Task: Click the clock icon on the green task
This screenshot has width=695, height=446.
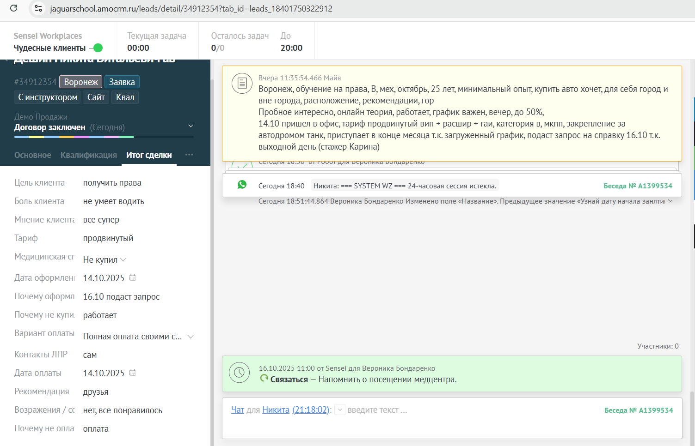Action: pyautogui.click(x=239, y=373)
